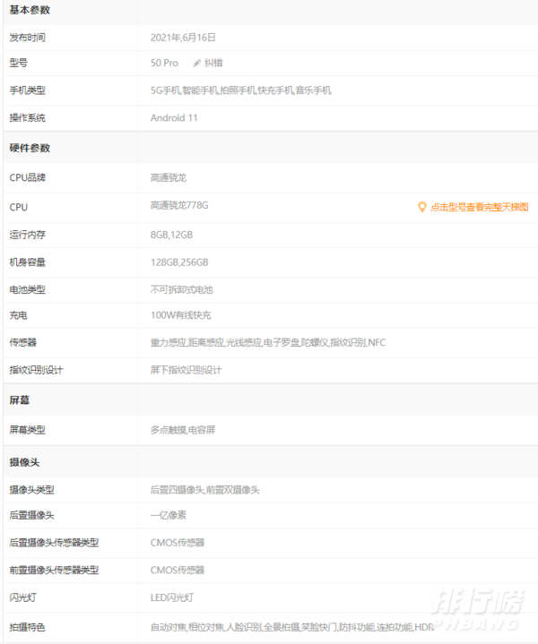Open the 纠错 correction link
The image size is (538, 644).
213,64
